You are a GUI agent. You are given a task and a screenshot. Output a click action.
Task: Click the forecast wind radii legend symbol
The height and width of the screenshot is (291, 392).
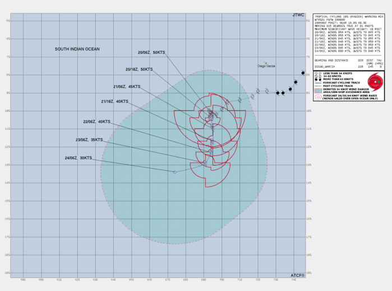(318, 97)
